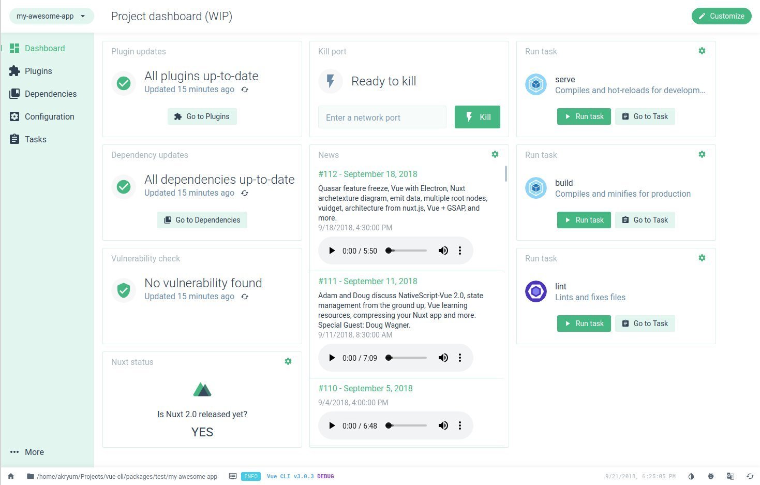Play the 7:09 episode audio

tap(332, 358)
